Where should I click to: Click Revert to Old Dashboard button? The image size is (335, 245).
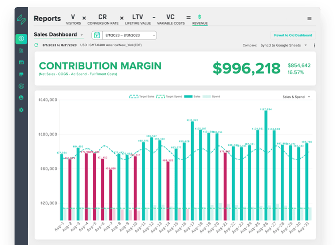(x=293, y=35)
